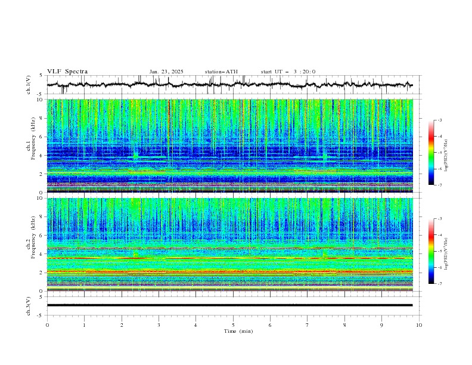The height and width of the screenshot is (365, 472).
Task: Click the ch.1 color scale bar
Action: tap(431, 153)
